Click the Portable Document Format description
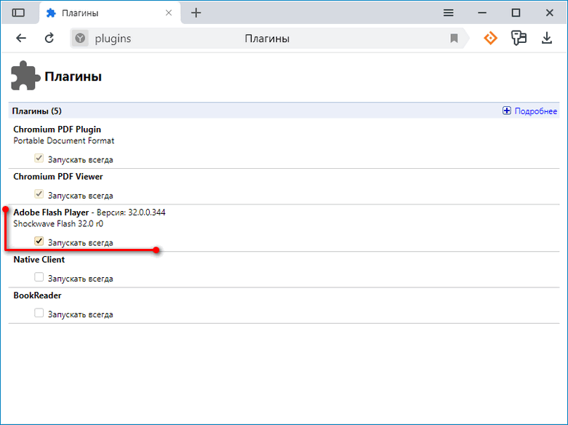The height and width of the screenshot is (425, 568). [64, 140]
